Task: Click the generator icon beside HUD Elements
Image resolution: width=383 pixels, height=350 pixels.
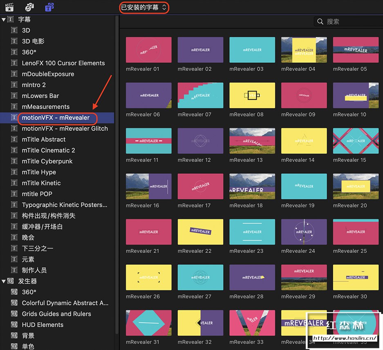Action: pyautogui.click(x=14, y=325)
